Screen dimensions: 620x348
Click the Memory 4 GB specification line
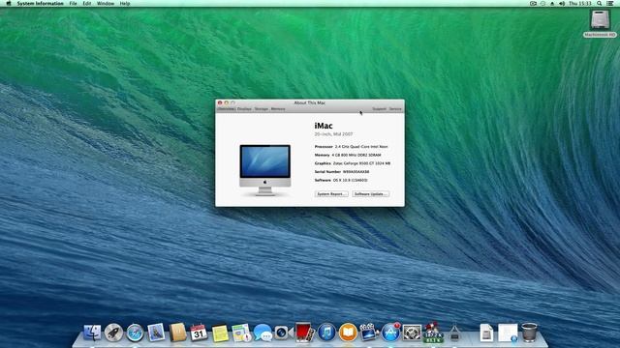(348, 155)
